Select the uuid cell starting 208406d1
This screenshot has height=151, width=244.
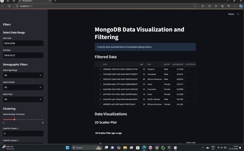[x=120, y=69]
